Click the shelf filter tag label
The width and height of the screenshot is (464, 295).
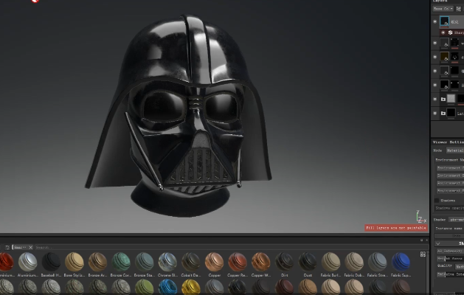20,247
